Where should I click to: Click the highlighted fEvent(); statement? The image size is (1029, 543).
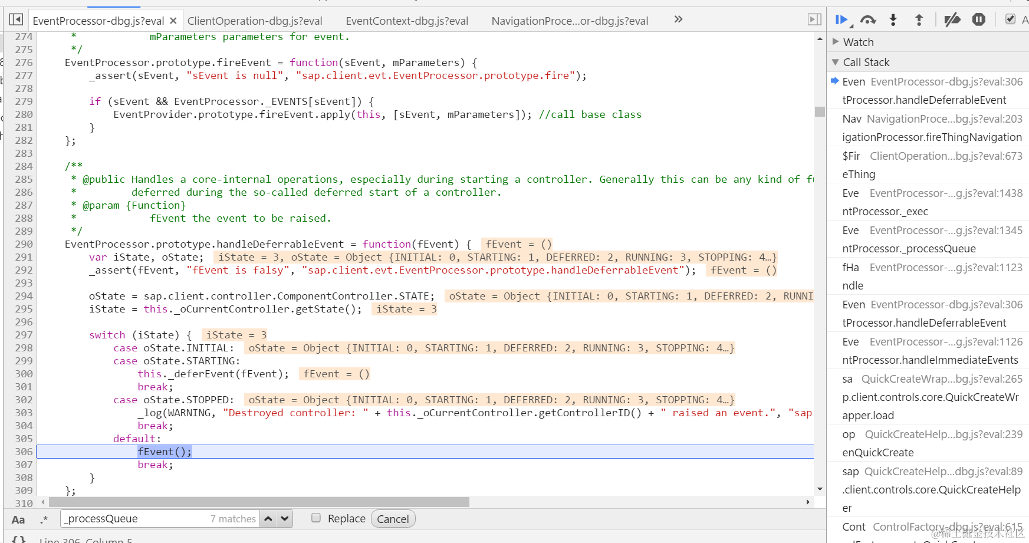point(165,452)
